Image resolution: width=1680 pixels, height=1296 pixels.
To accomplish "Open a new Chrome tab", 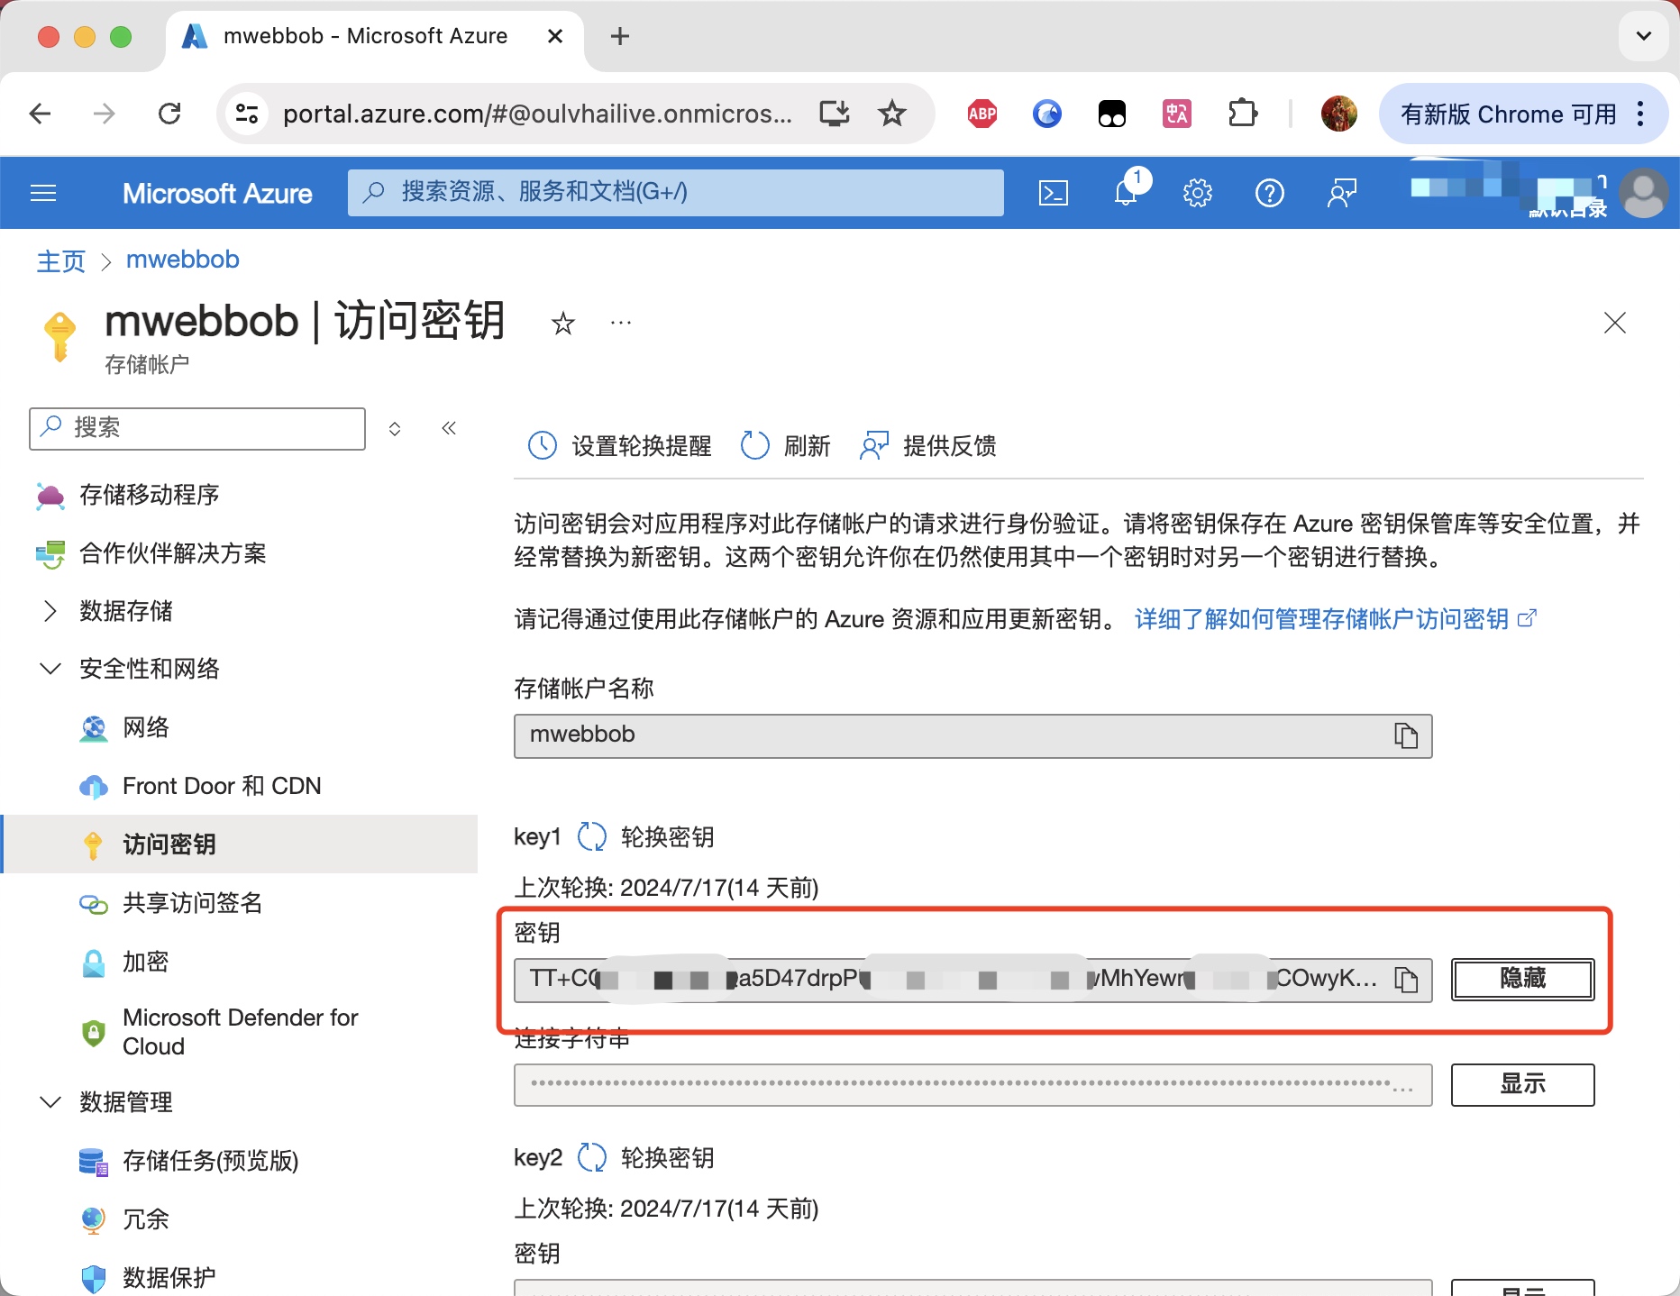I will [620, 36].
